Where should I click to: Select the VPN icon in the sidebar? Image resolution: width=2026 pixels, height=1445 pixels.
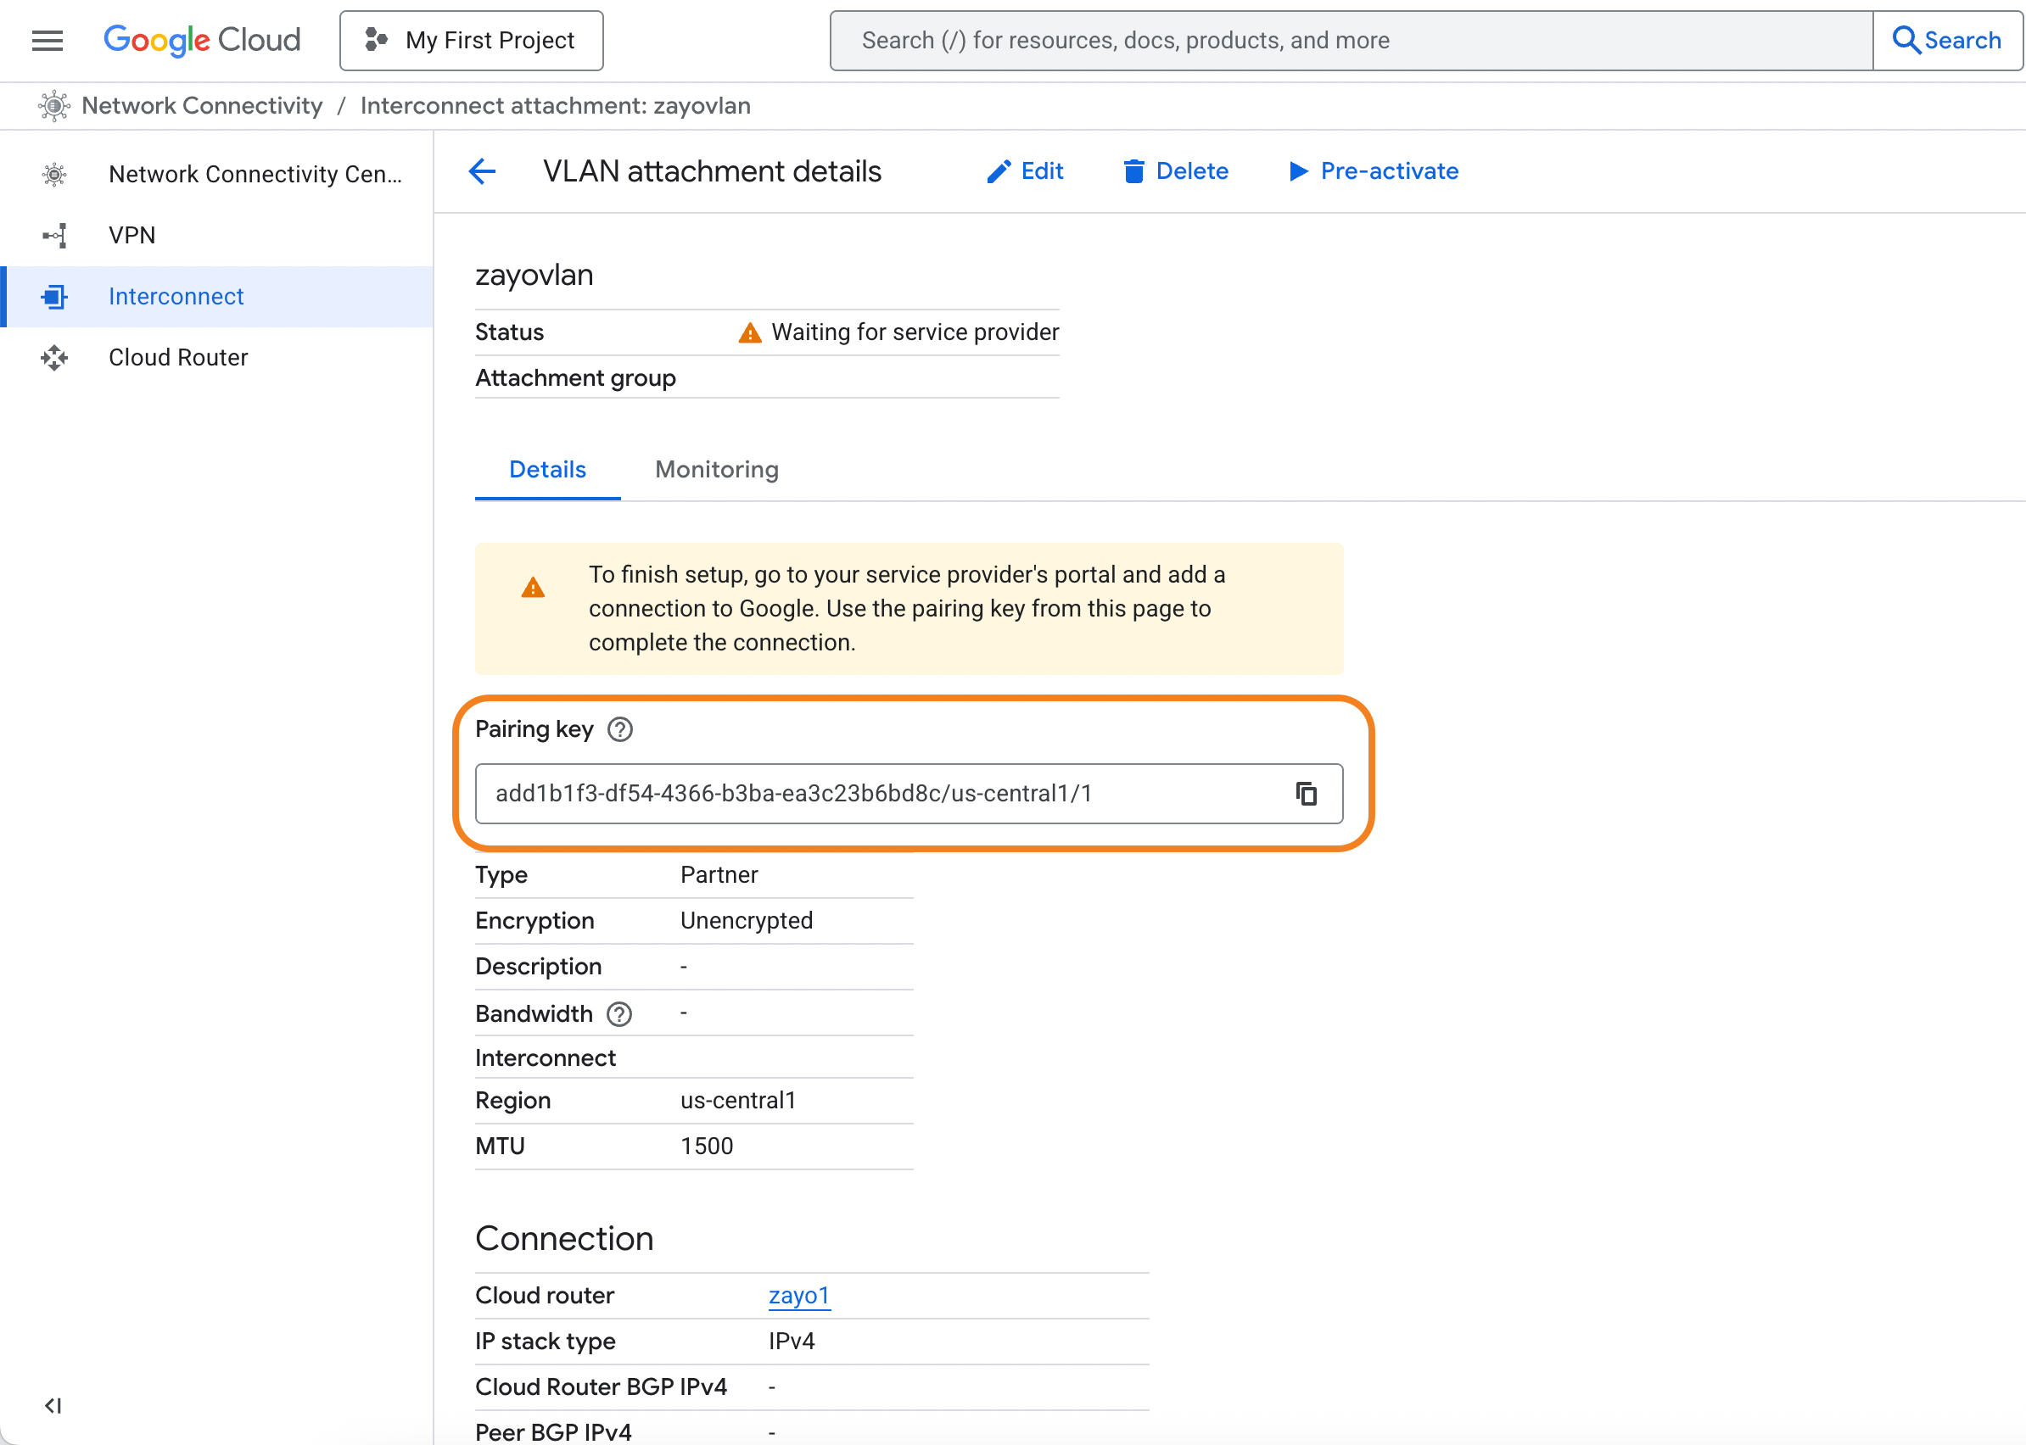tap(53, 235)
